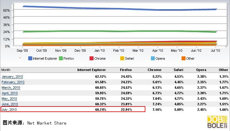Click the Internet Explorer column header
The image size is (230, 131).
pos(91,70)
